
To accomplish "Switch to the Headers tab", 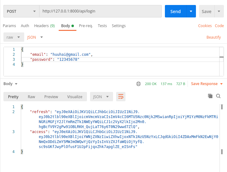I will click(44, 26).
